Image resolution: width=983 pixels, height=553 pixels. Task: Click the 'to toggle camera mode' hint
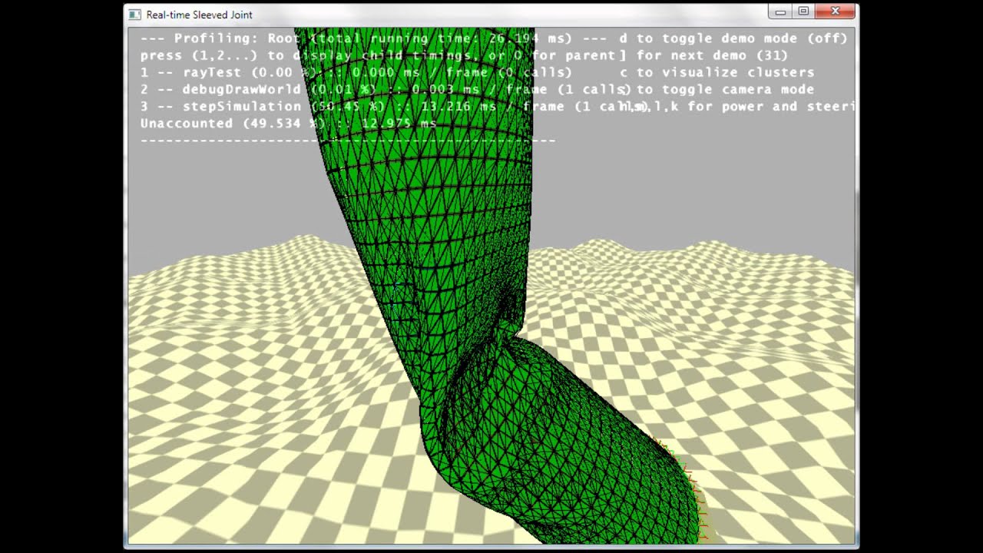[x=725, y=89]
